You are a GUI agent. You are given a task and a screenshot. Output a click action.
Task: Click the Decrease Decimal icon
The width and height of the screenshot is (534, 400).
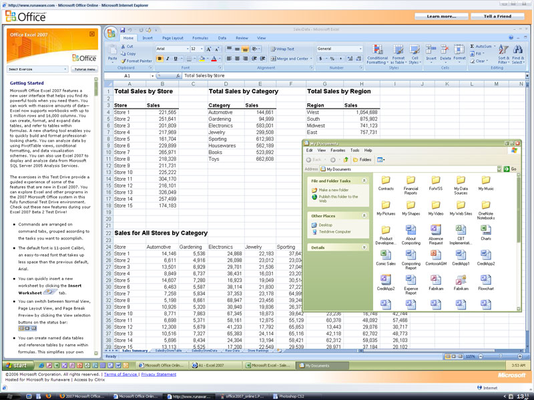358,59
